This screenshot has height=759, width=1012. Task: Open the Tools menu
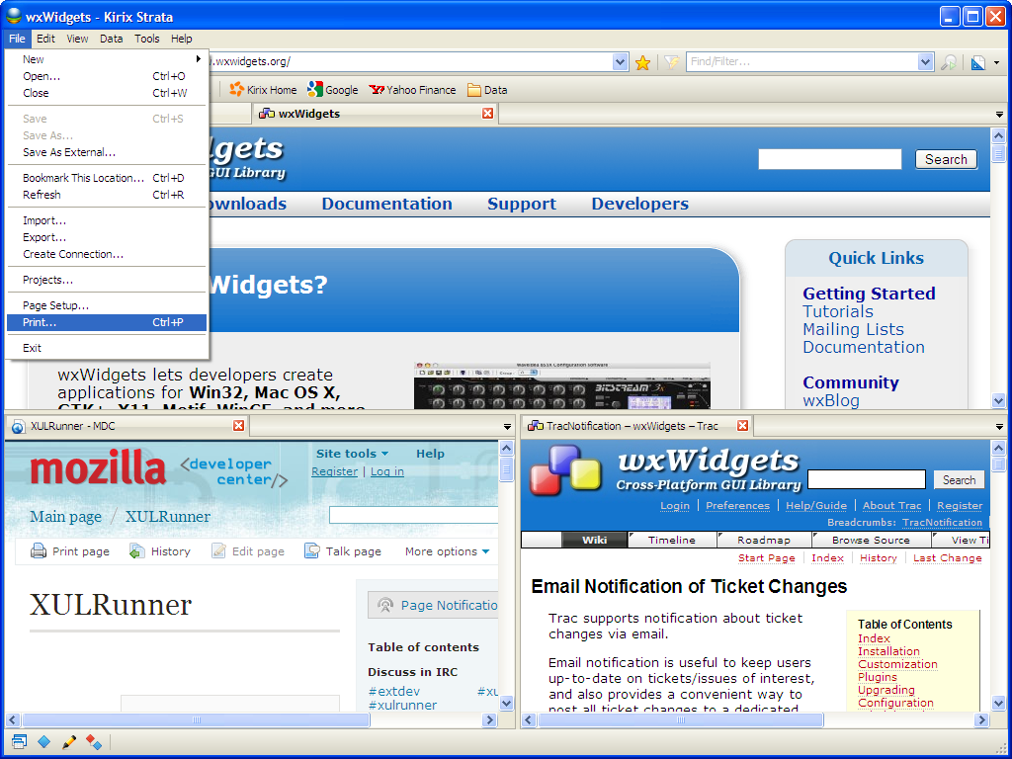coord(146,39)
